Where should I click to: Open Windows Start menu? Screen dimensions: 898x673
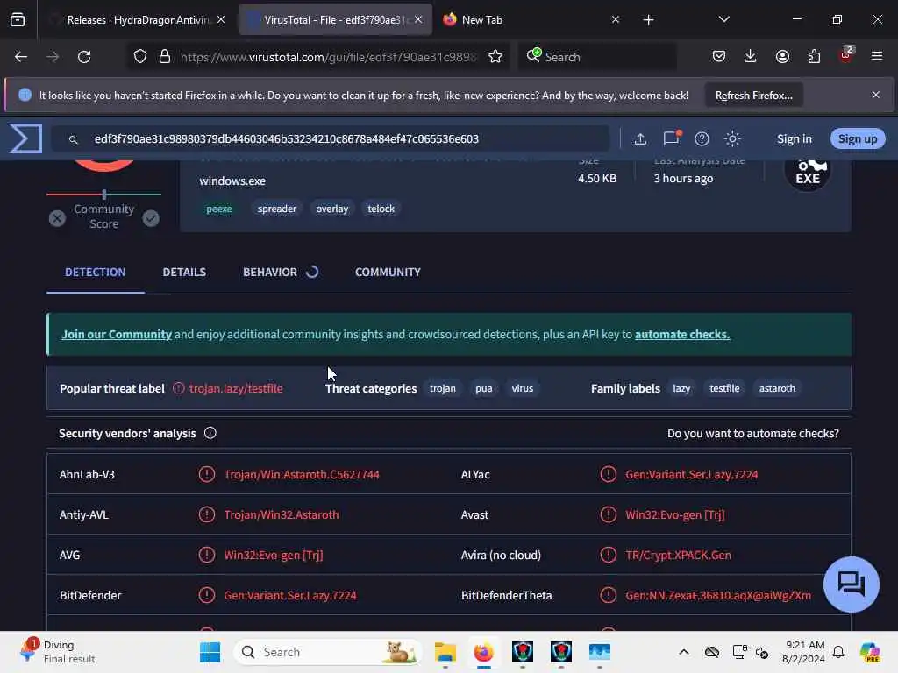tap(210, 652)
